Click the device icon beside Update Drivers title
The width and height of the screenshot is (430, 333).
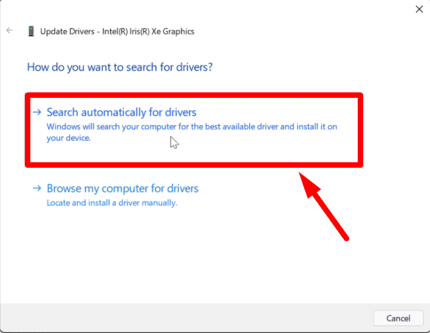pos(31,31)
